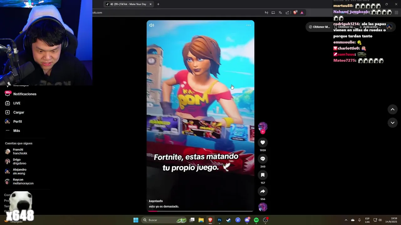401x225 pixels.
Task: Click the martuu88 chat username
Action: 343,6
